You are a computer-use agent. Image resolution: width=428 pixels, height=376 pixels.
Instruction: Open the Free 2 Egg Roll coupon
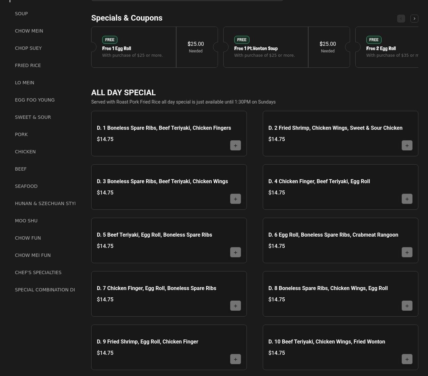pos(388,47)
